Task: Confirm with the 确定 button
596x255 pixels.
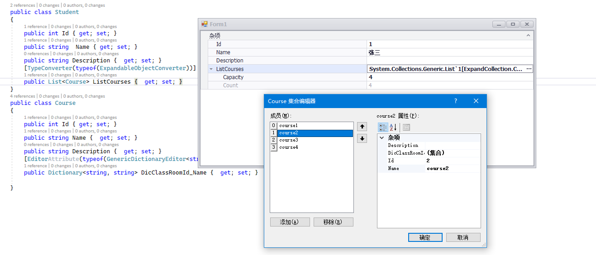Action: (425, 237)
